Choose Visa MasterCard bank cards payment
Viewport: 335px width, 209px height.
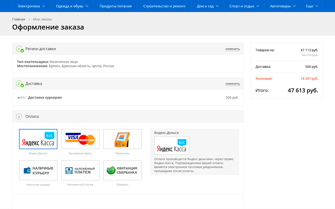point(80,139)
